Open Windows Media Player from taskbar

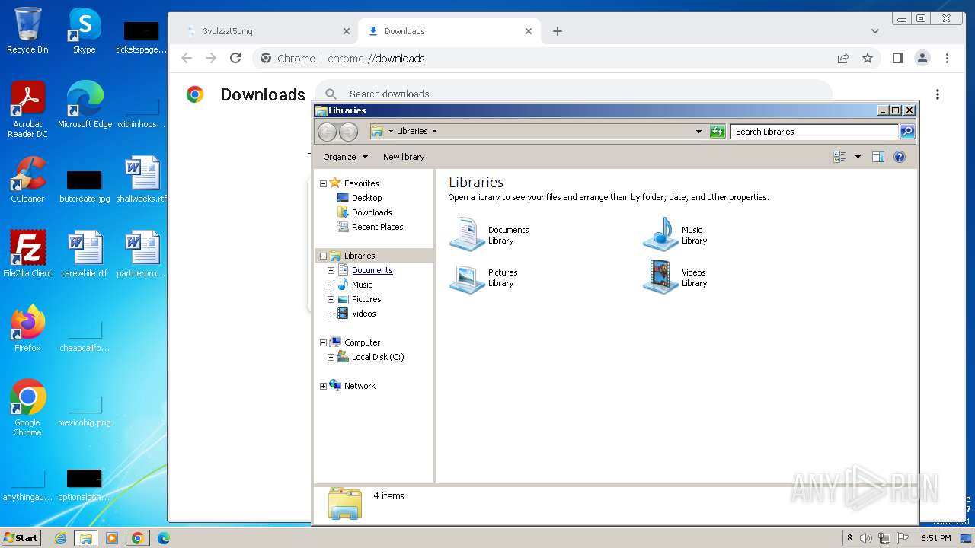point(111,538)
